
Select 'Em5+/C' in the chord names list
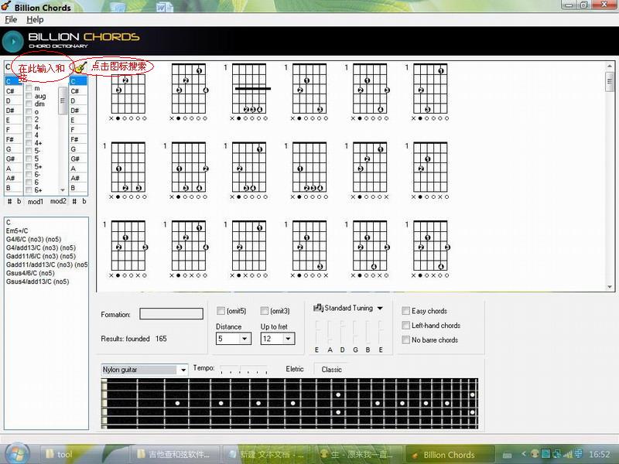click(17, 230)
